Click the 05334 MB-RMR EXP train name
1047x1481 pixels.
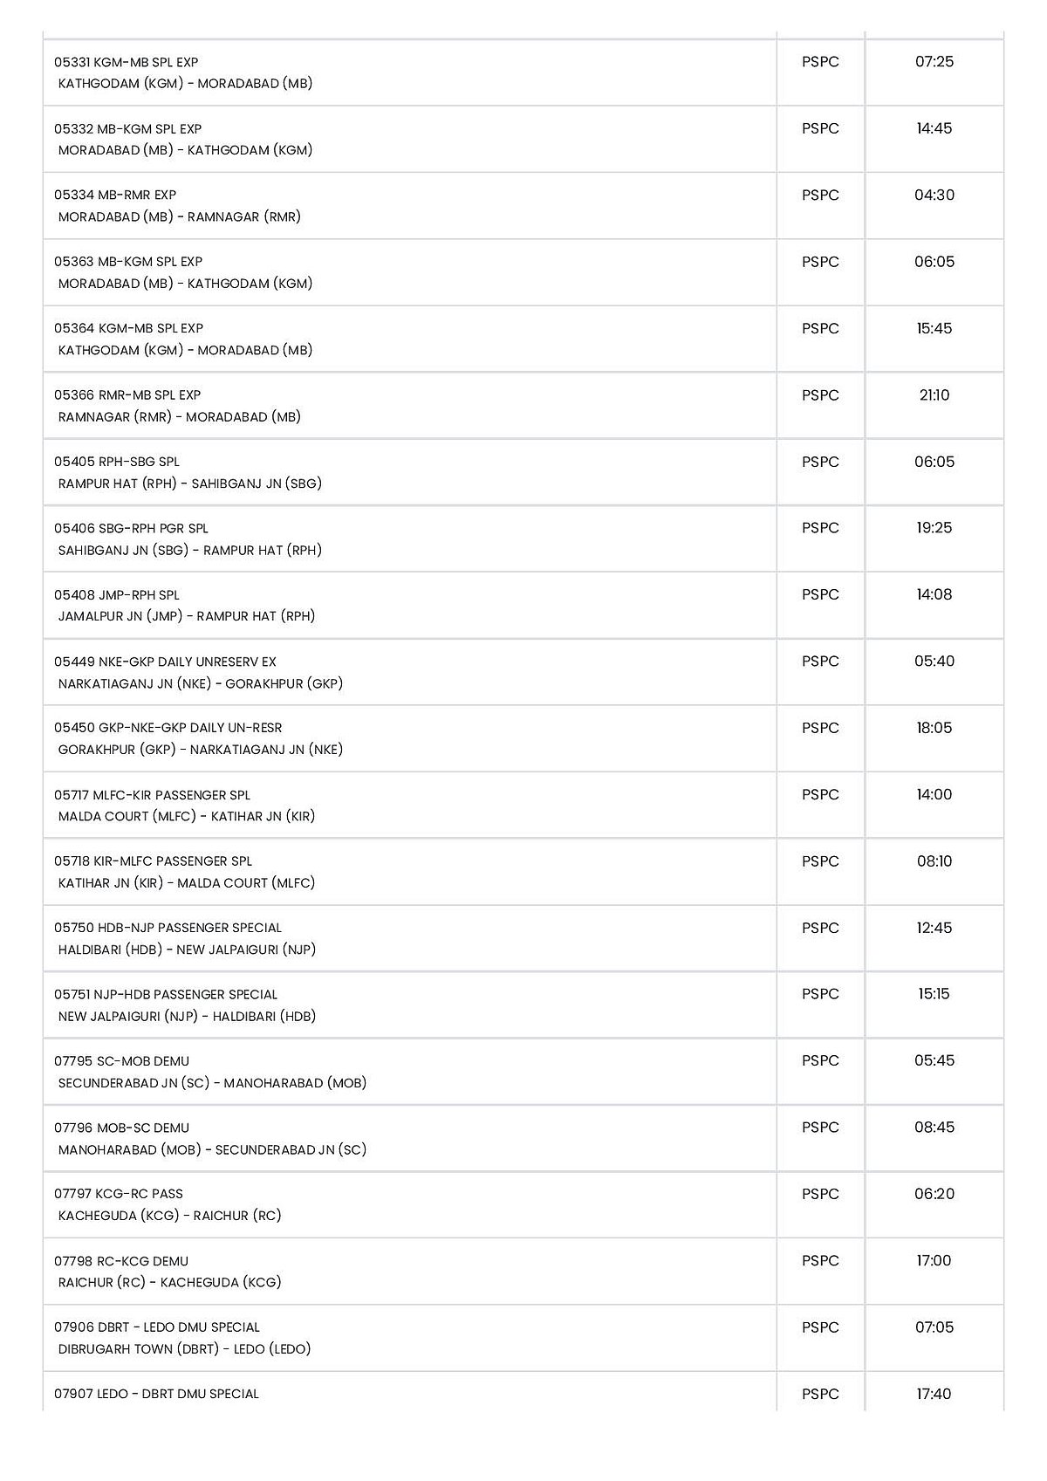(x=115, y=195)
